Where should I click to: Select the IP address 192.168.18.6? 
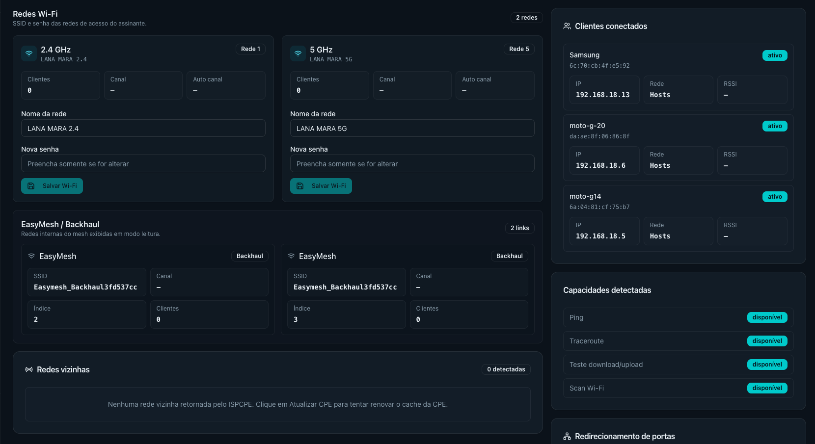[x=601, y=165]
